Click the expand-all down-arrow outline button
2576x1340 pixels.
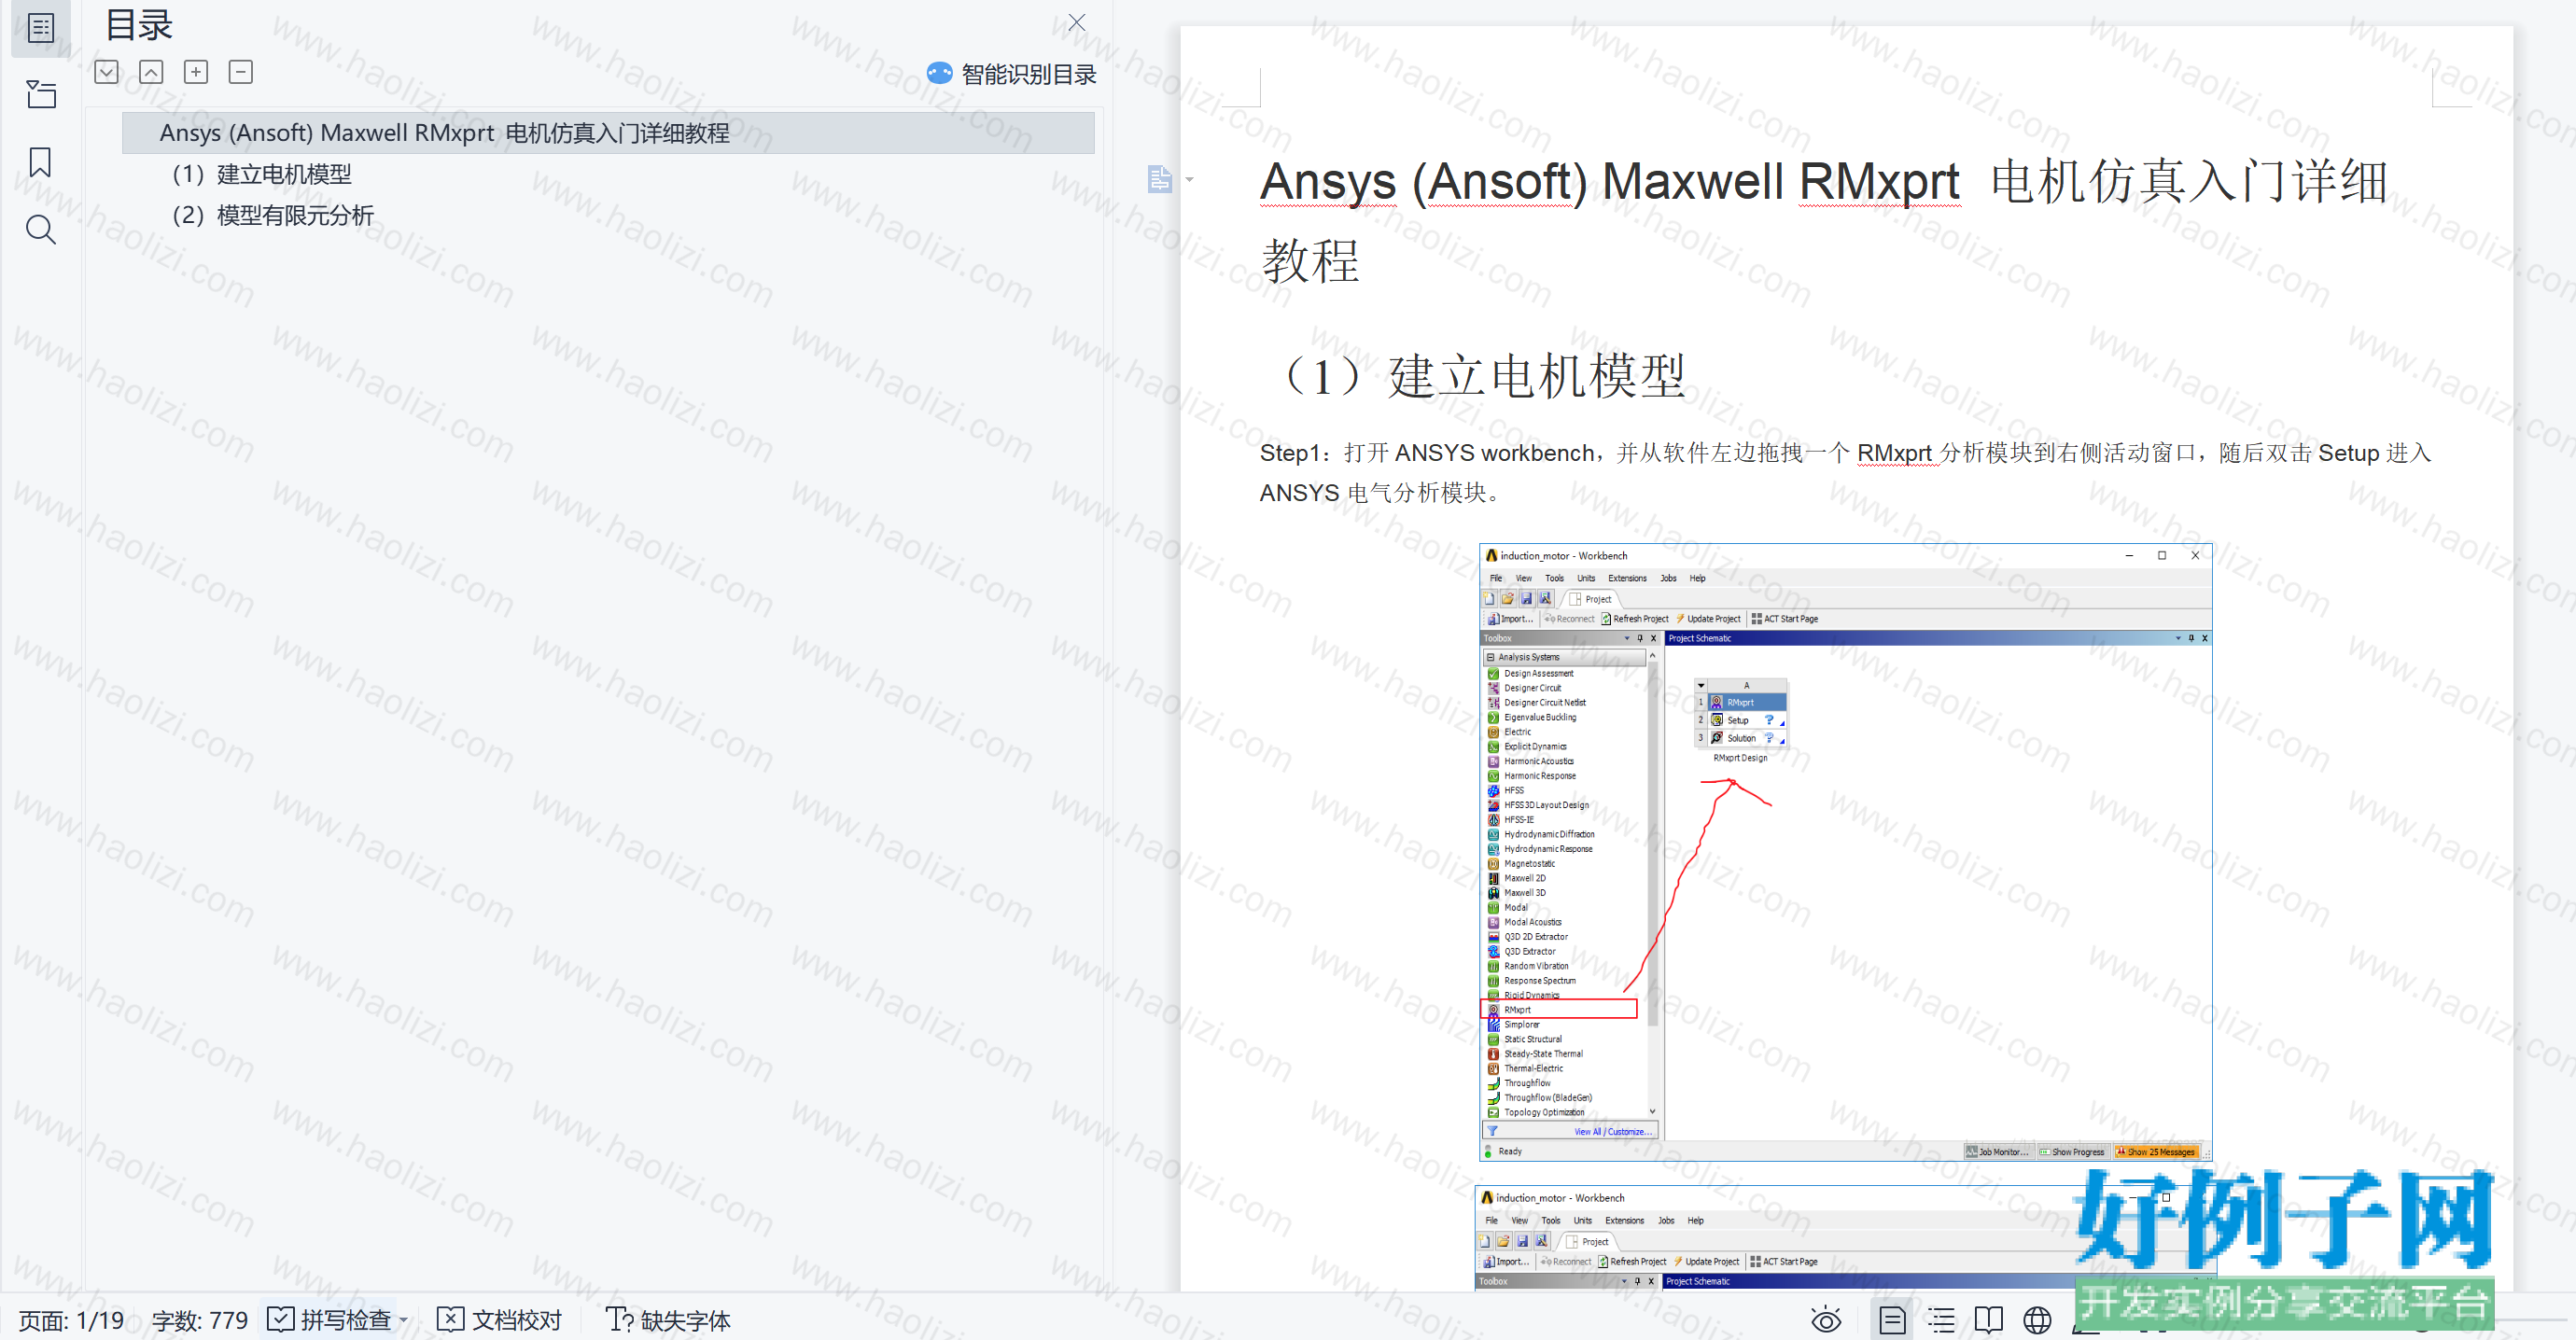[x=107, y=72]
